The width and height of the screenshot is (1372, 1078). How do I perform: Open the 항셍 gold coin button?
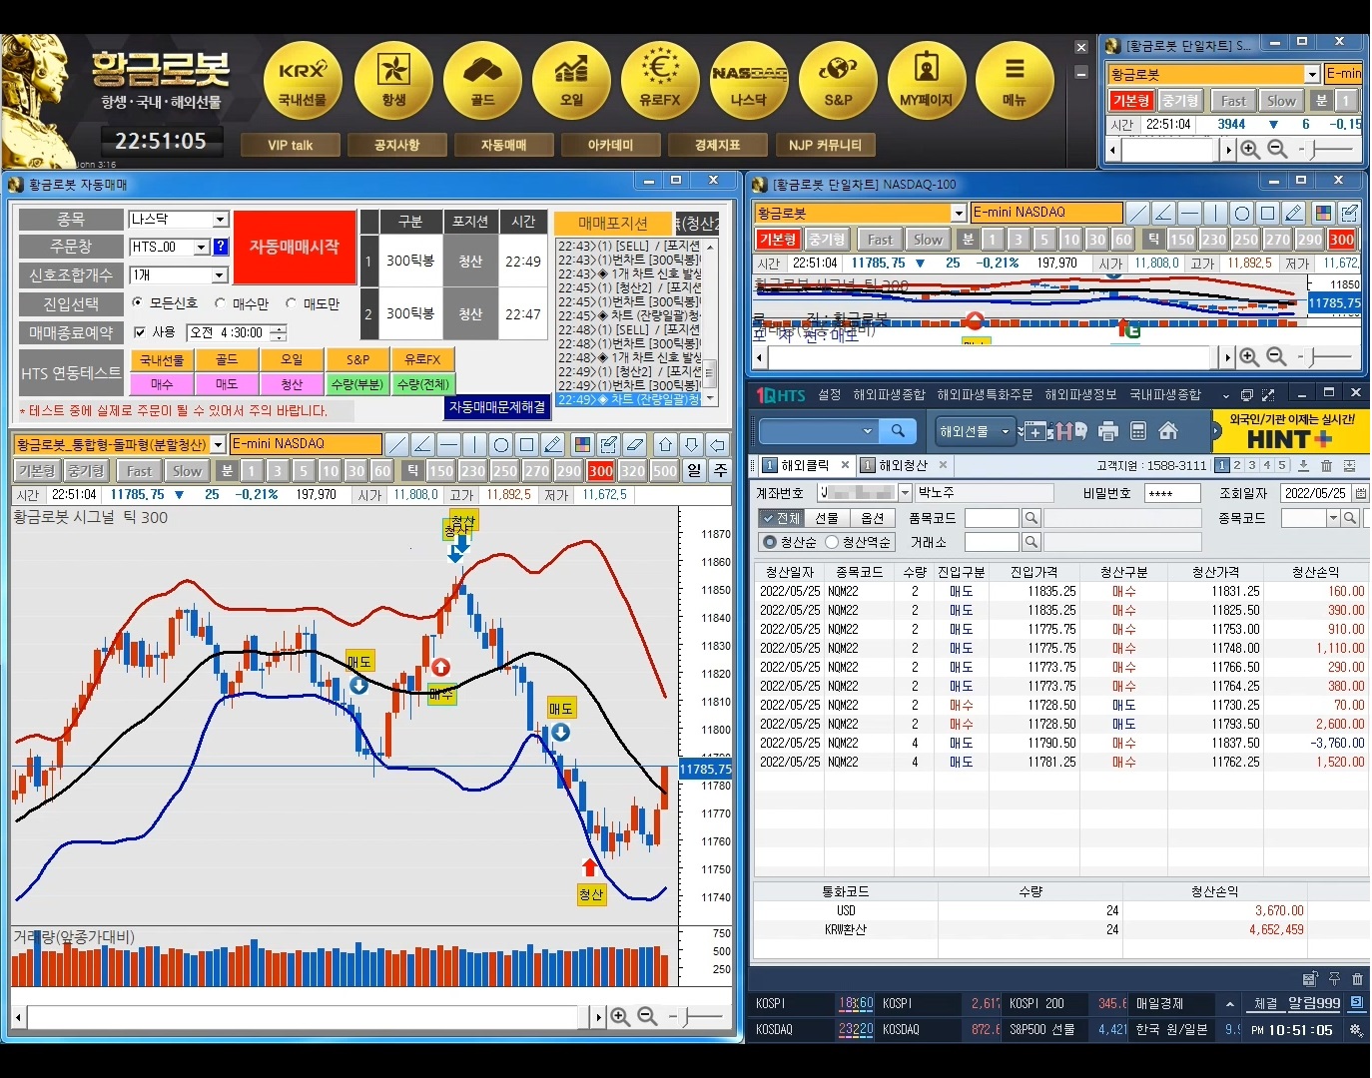tap(393, 80)
